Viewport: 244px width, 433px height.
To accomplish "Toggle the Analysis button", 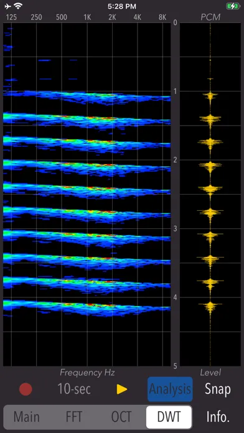I will point(170,389).
